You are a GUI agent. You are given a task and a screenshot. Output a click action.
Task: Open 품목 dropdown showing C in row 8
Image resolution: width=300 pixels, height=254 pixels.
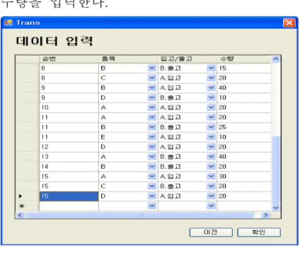(x=152, y=78)
